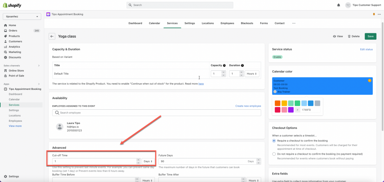
Task: Open the Buffer Time Before Hours dropdown
Action: 148,180
